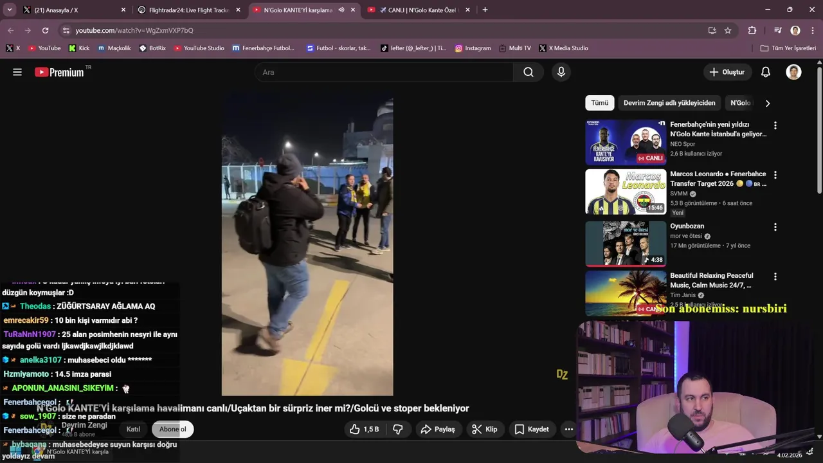
Task: Open the YouTube account avatar menu
Action: 793,72
